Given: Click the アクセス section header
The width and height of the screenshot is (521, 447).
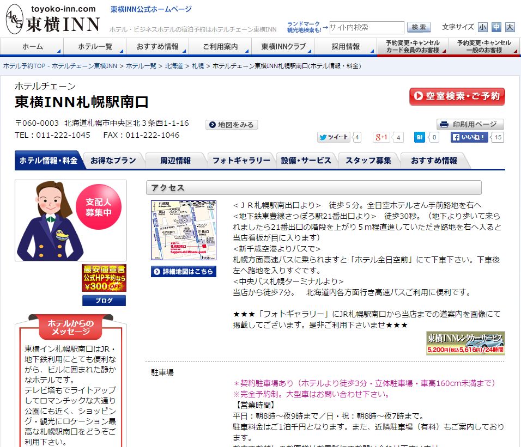Looking at the screenshot, I should pyautogui.click(x=314, y=187).
